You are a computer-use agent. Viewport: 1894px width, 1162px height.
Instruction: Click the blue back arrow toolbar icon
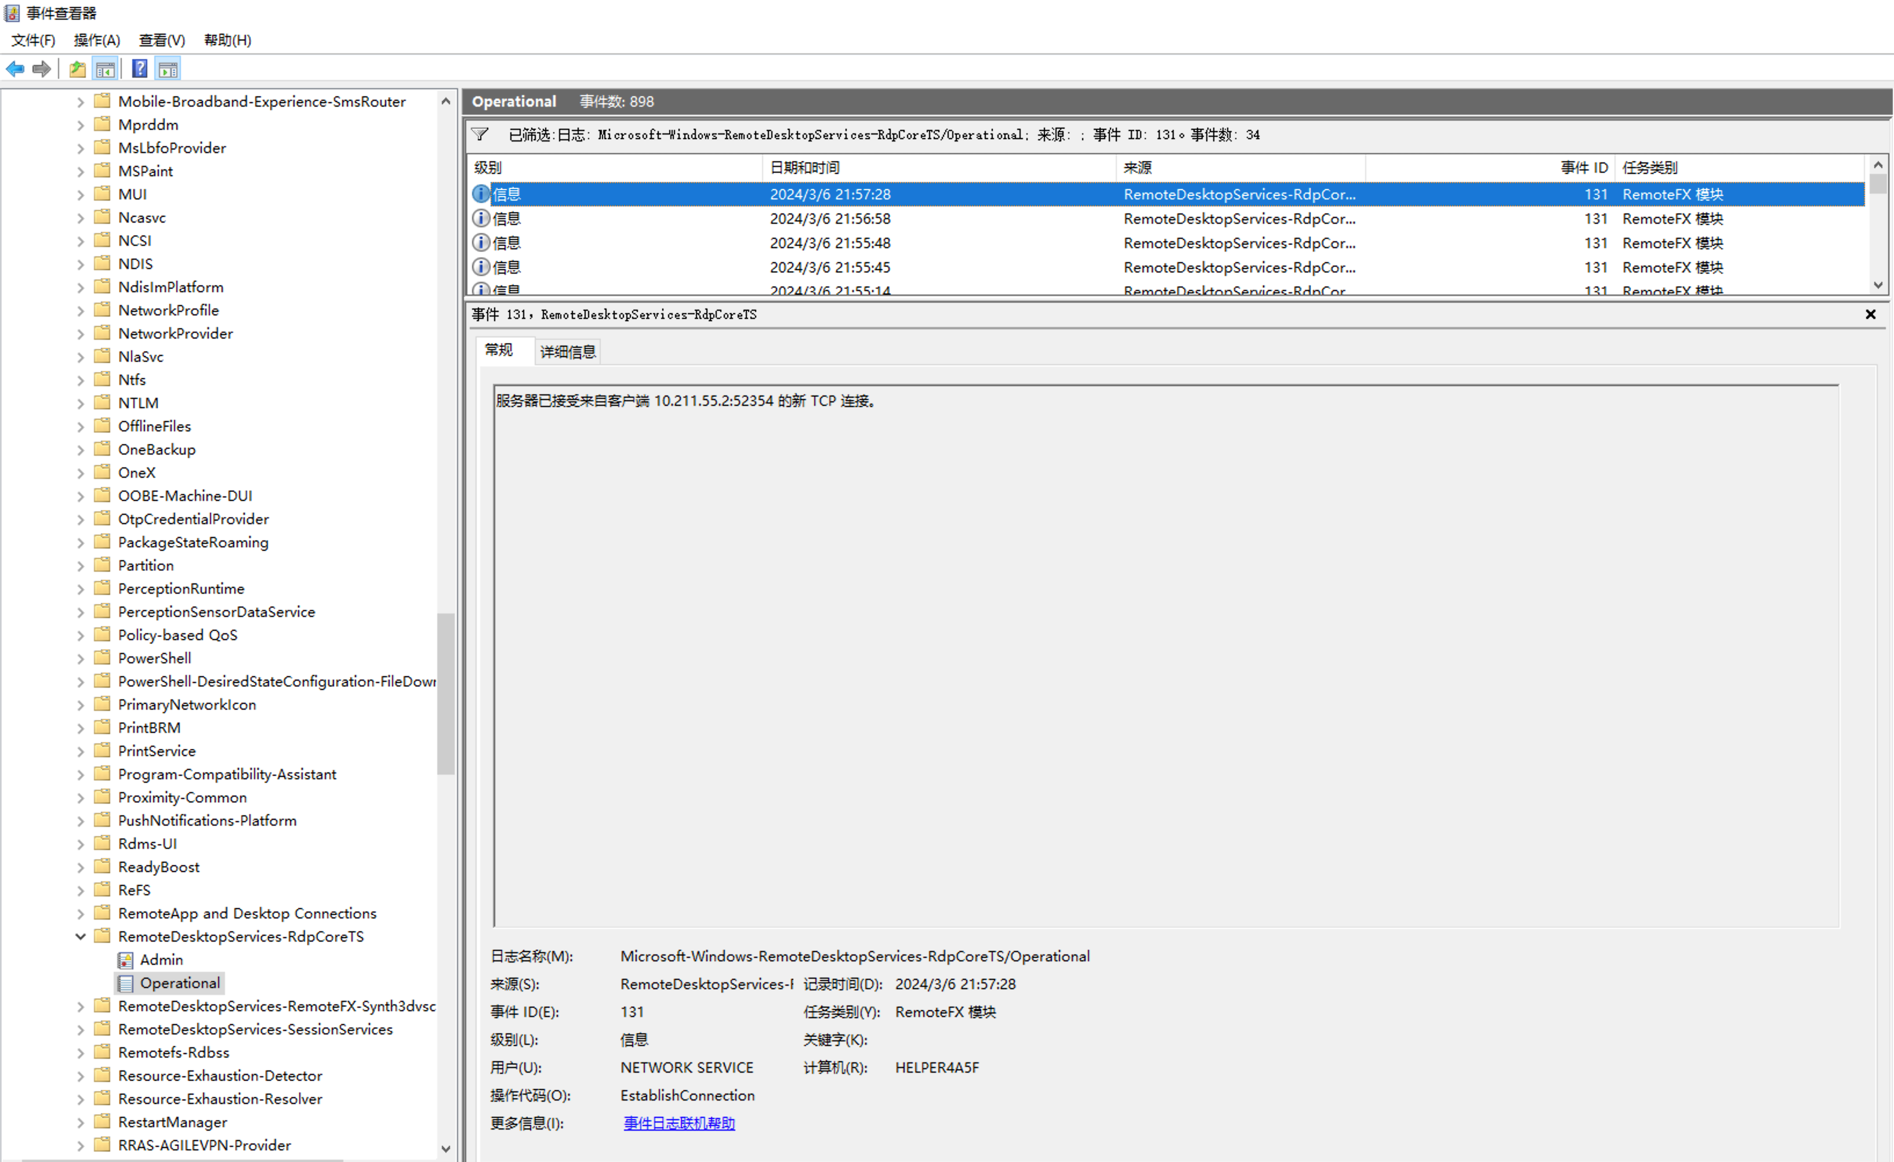coord(16,69)
